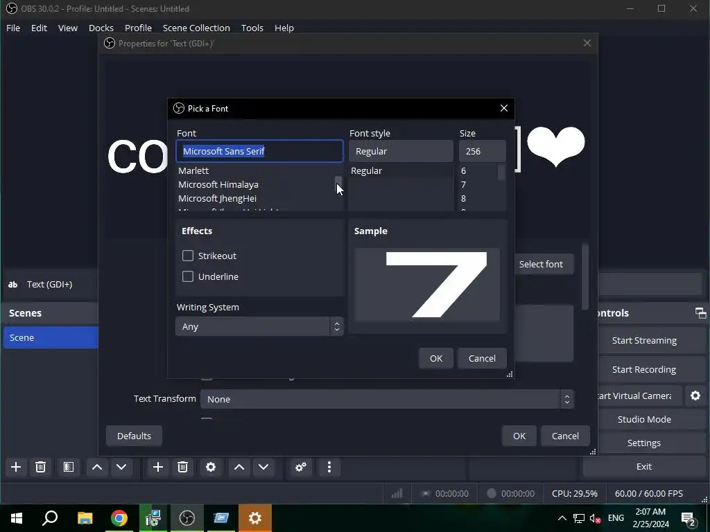Image resolution: width=710 pixels, height=532 pixels.
Task: Open the Text Transform dropdown
Action: pos(387,399)
